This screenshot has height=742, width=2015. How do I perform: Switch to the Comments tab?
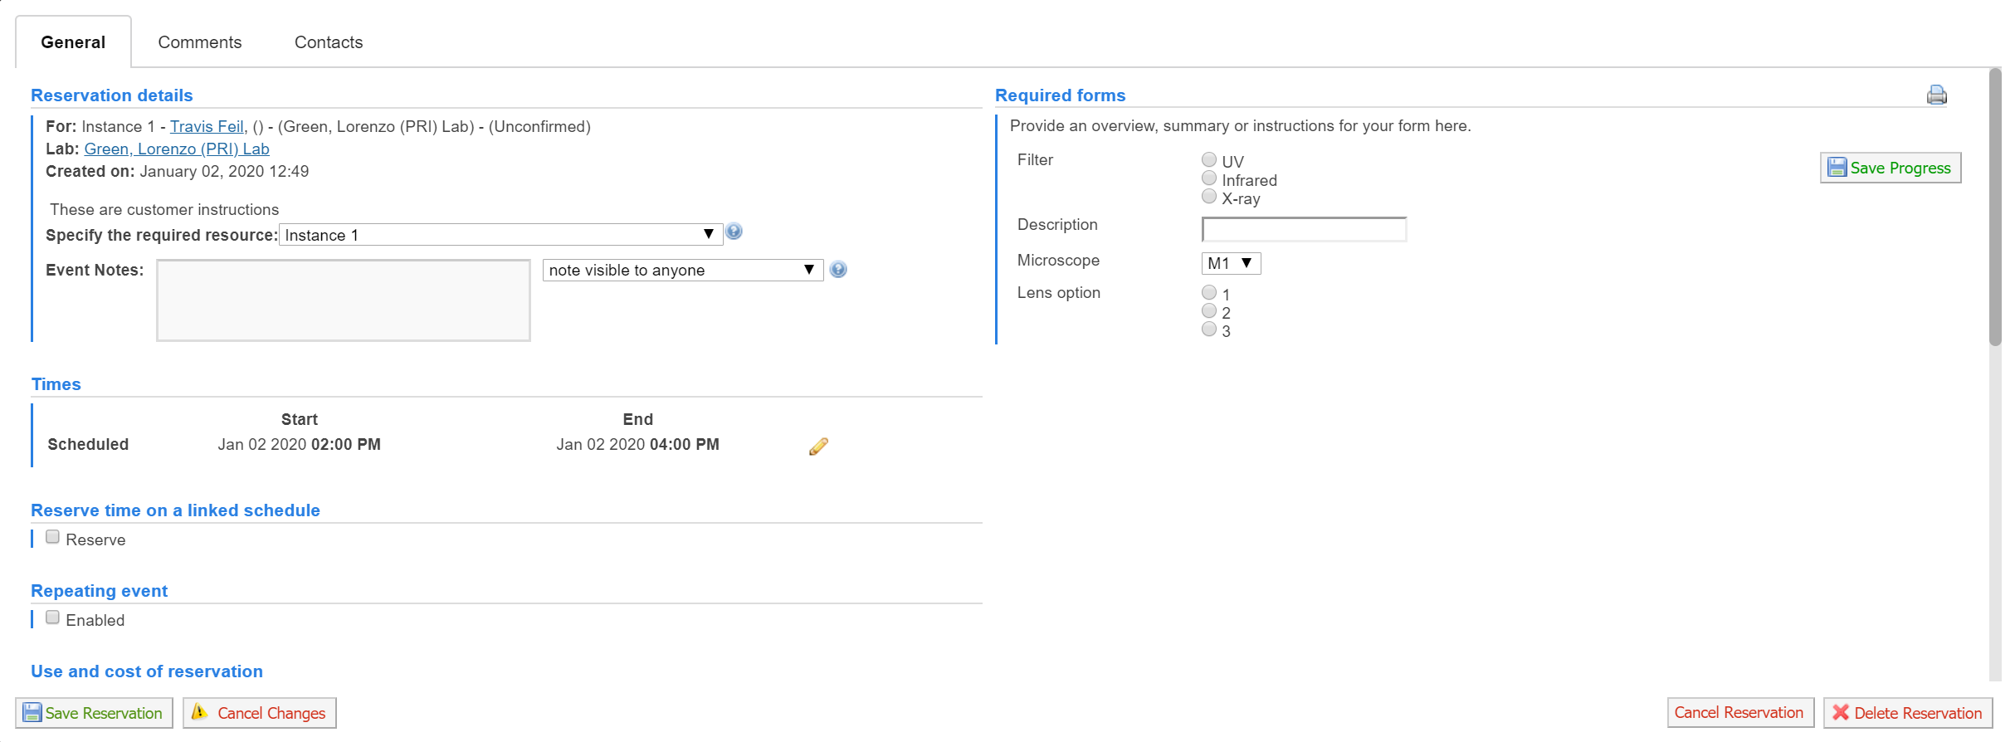point(200,42)
